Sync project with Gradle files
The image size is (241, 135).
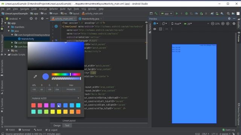(x=212, y=13)
